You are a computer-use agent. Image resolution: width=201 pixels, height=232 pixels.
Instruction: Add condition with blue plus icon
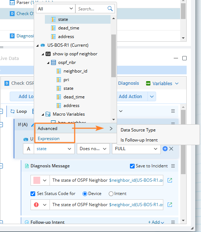click(x=165, y=149)
